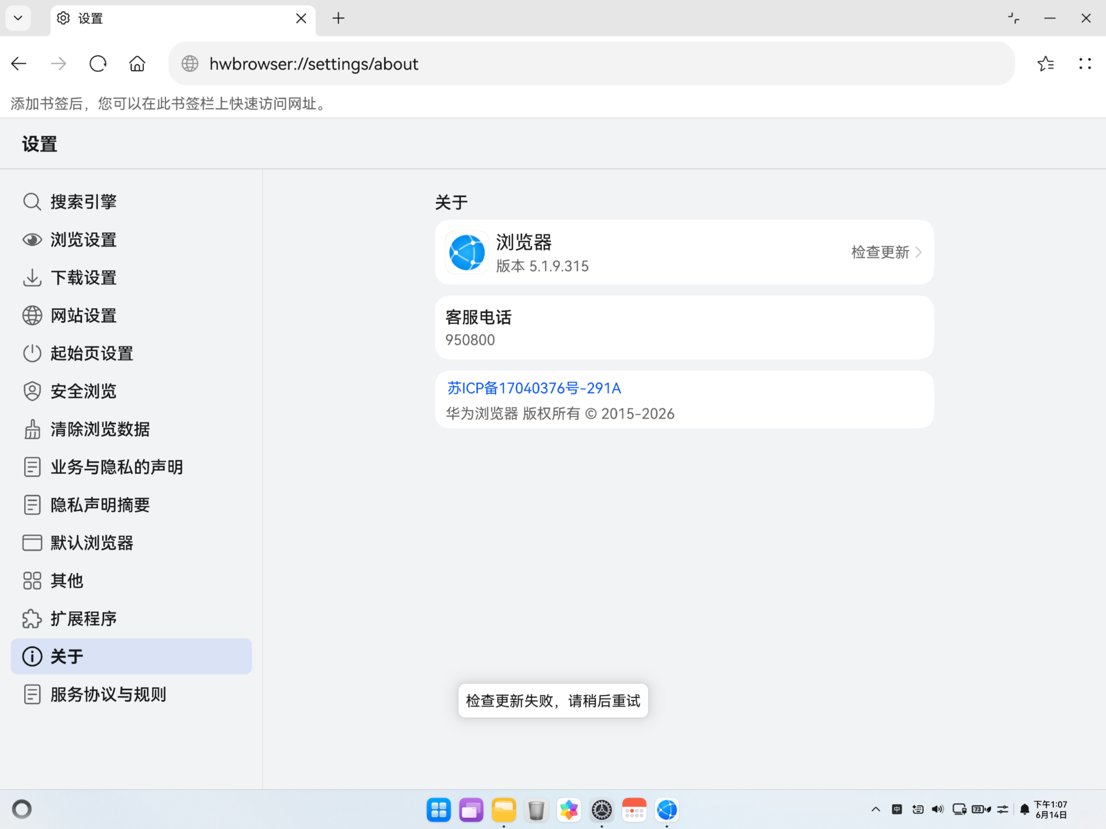Open the volume control in the tray
Viewport: 1106px width, 829px height.
[938, 809]
